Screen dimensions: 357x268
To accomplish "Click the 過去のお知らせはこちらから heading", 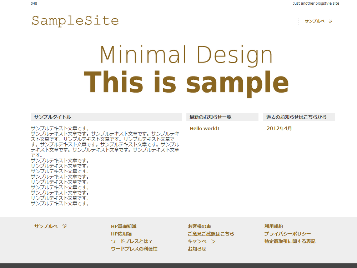I will (299, 117).
